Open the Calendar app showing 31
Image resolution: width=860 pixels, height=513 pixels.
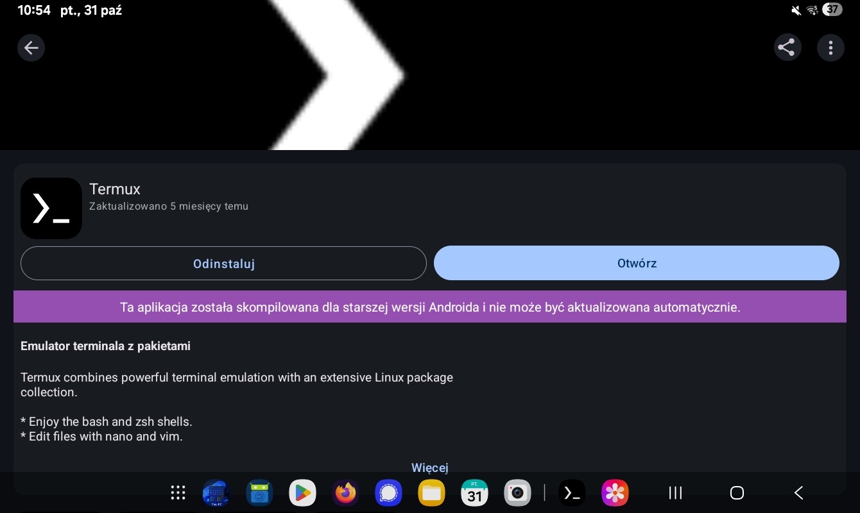[474, 492]
